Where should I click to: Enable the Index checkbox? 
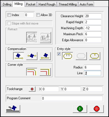[9, 15]
